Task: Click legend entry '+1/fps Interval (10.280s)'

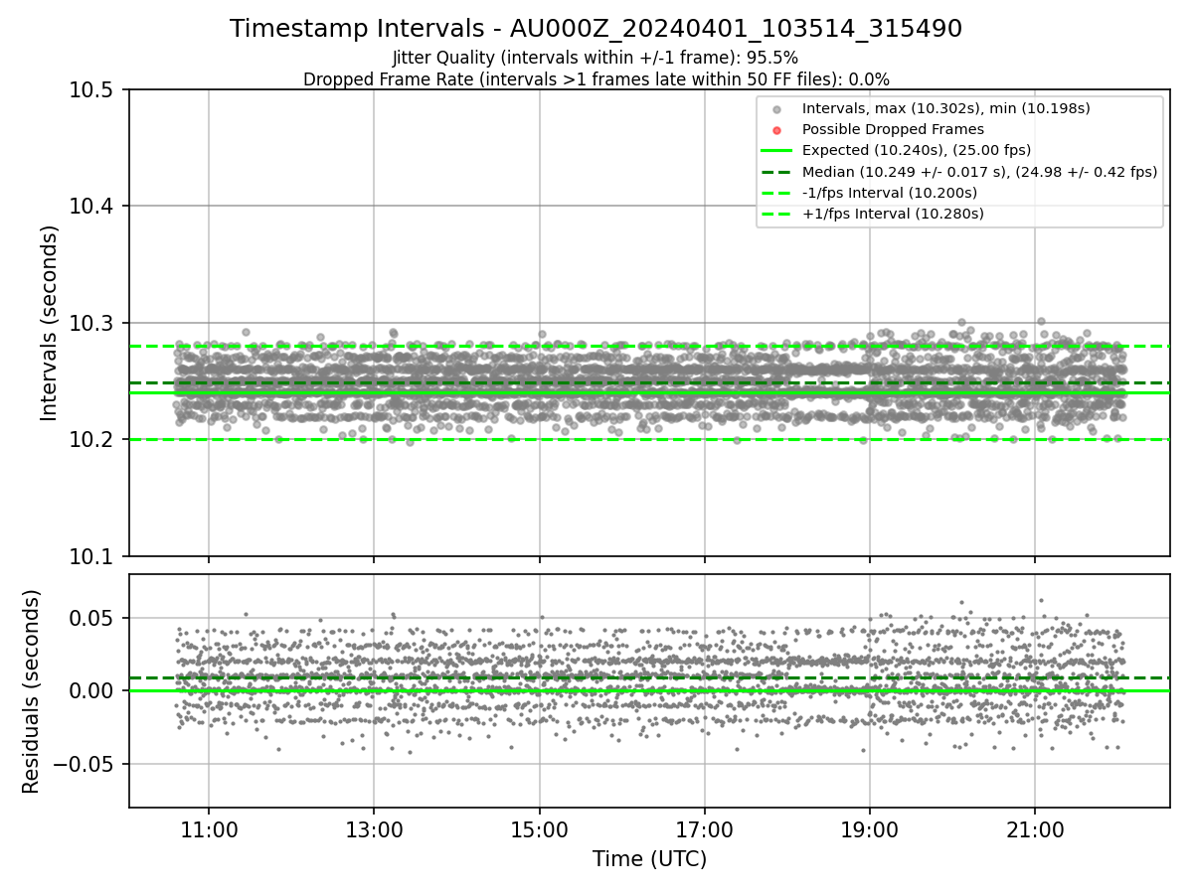Action: pyautogui.click(x=893, y=214)
